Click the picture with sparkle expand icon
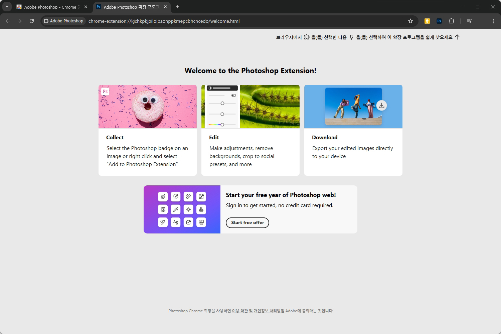The image size is (501, 334). [201, 197]
